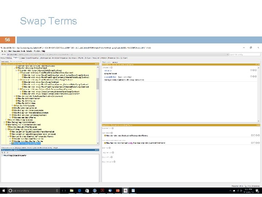The height and width of the screenshot is (197, 262).
Task: Remove the hasPart only ContractTermsSet axiom
Action: (257, 143)
